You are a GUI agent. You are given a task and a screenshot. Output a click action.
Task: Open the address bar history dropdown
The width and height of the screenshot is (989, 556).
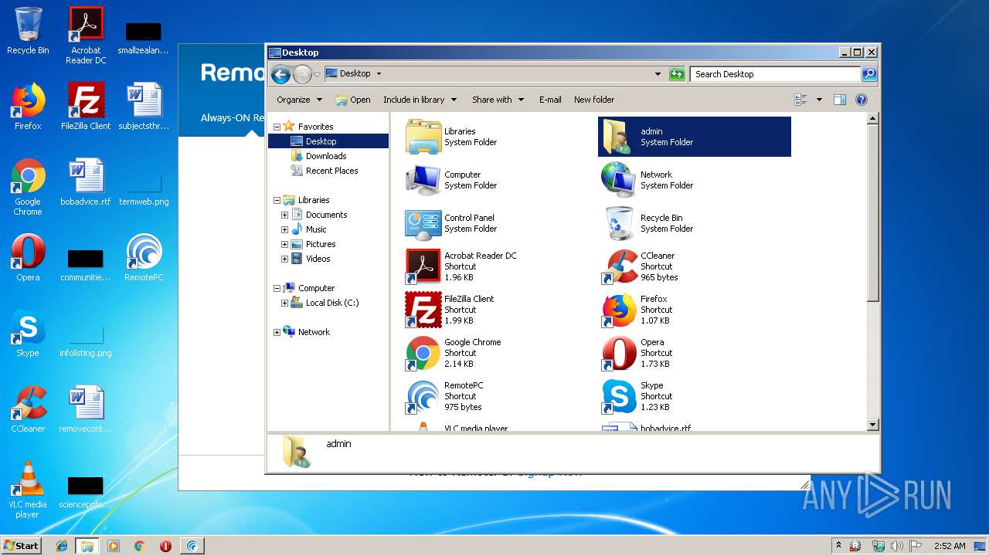658,74
